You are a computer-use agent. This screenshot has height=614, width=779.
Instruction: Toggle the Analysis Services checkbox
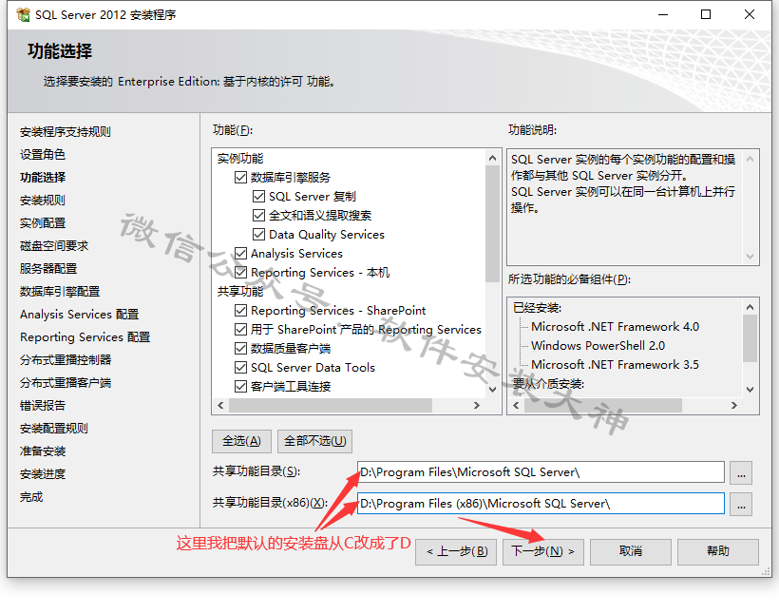[240, 254]
